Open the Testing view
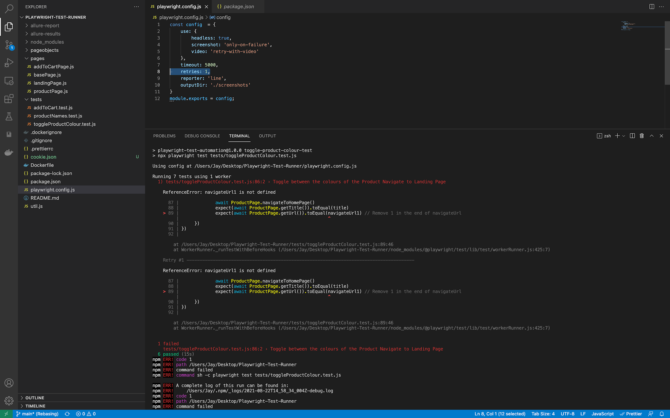Image resolution: width=670 pixels, height=418 pixels. point(9,117)
